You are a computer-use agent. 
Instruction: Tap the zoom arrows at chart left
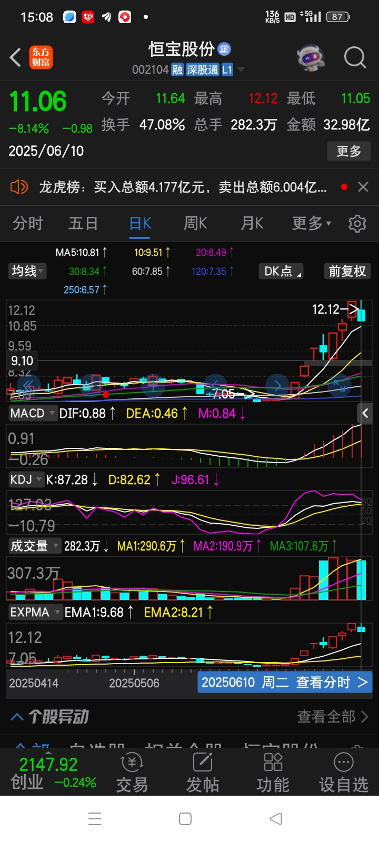click(x=29, y=386)
